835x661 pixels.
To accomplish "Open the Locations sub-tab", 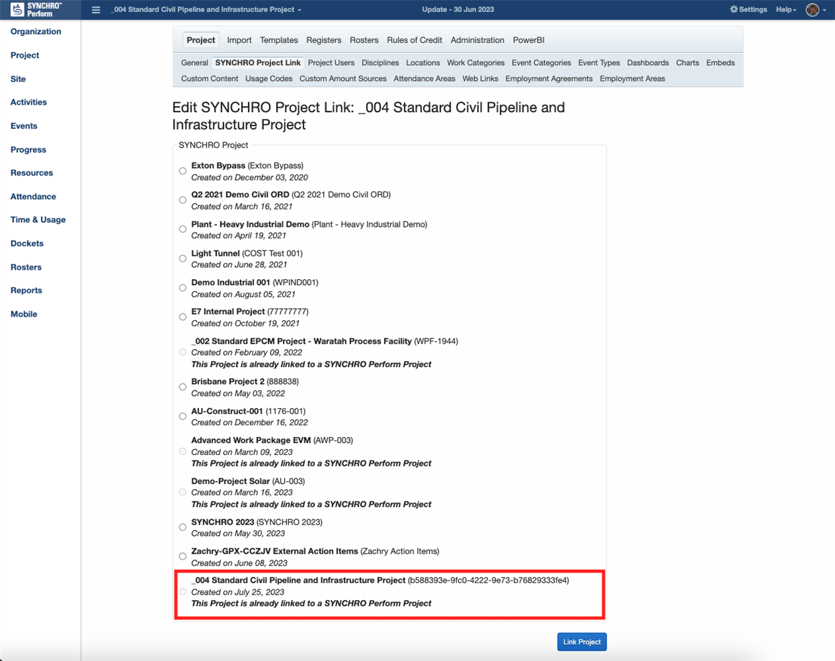I will coord(423,63).
